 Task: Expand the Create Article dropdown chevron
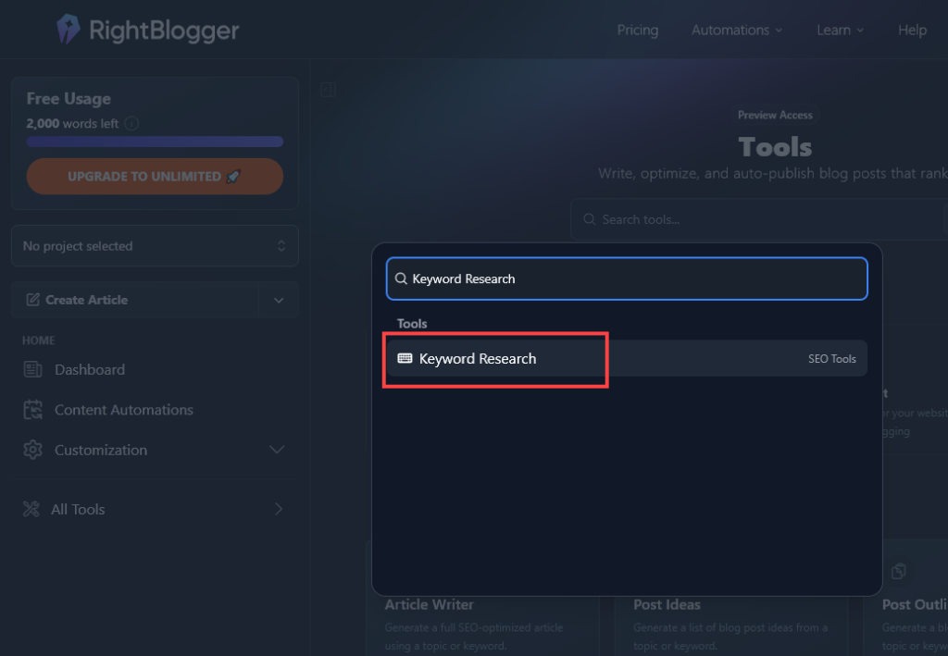click(279, 300)
